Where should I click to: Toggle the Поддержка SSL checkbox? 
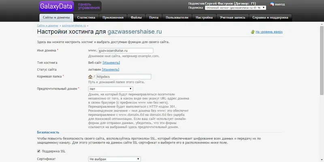point(38,151)
